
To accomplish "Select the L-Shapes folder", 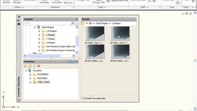I will coord(50,35).
